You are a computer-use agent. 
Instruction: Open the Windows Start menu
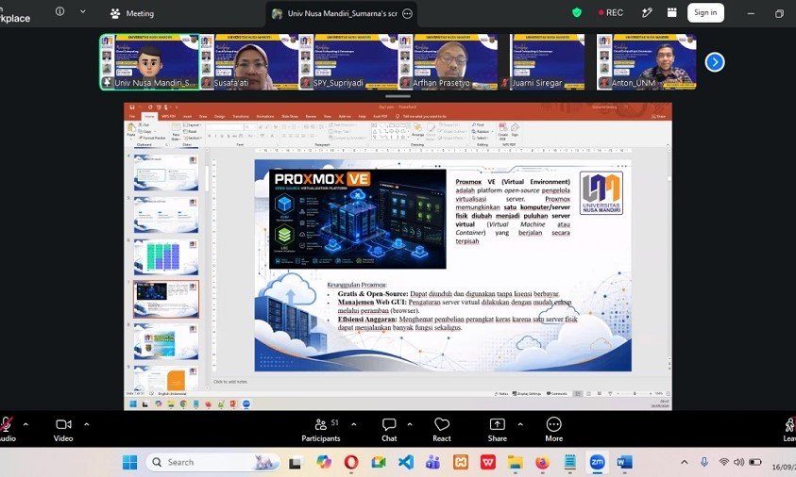(x=130, y=462)
